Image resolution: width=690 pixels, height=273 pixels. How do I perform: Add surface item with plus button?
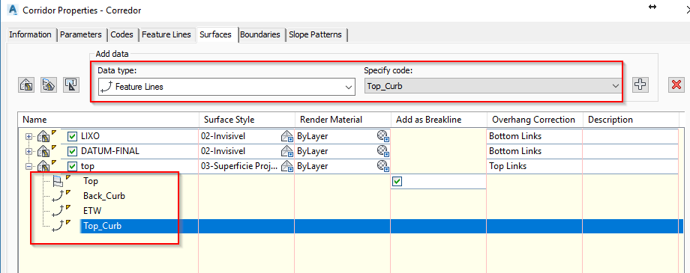[640, 85]
